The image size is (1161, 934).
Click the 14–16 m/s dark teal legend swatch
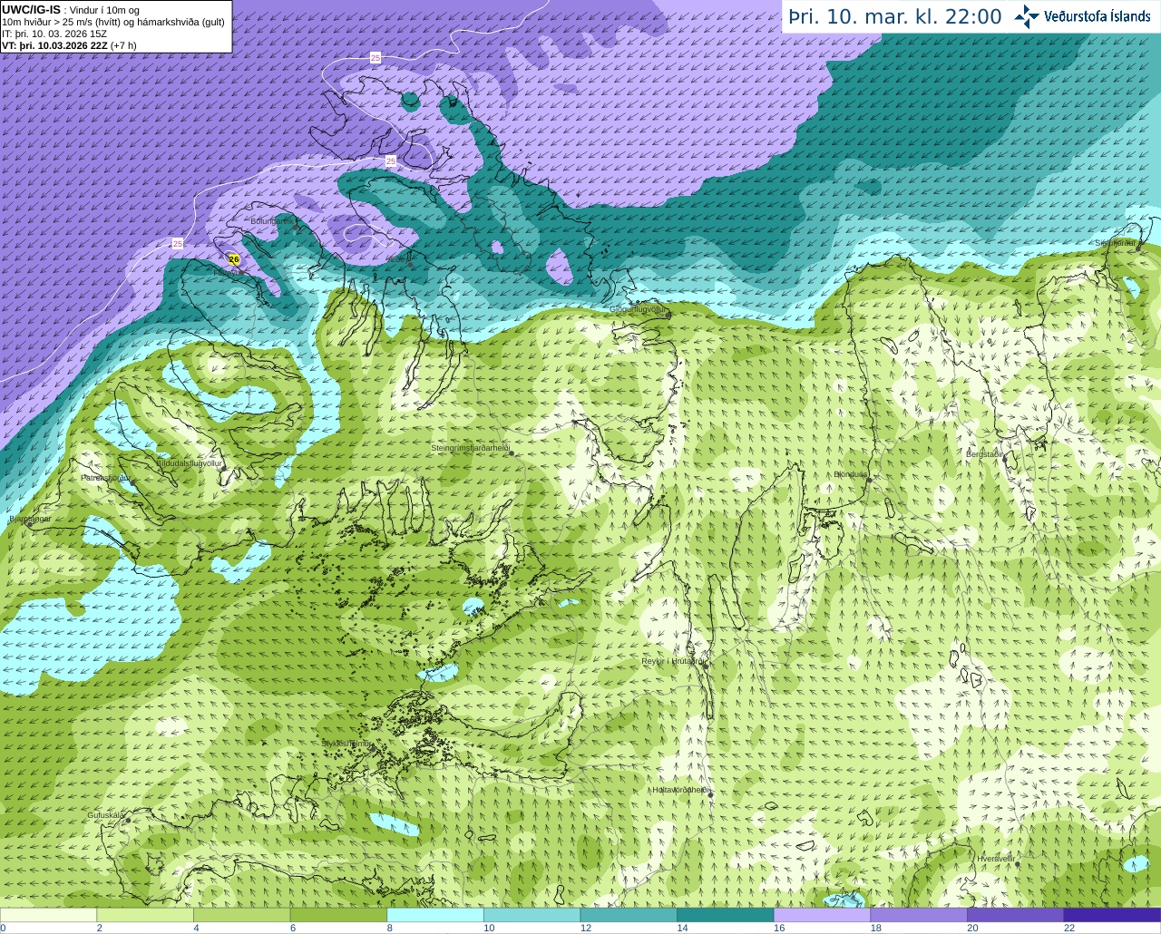click(x=726, y=915)
